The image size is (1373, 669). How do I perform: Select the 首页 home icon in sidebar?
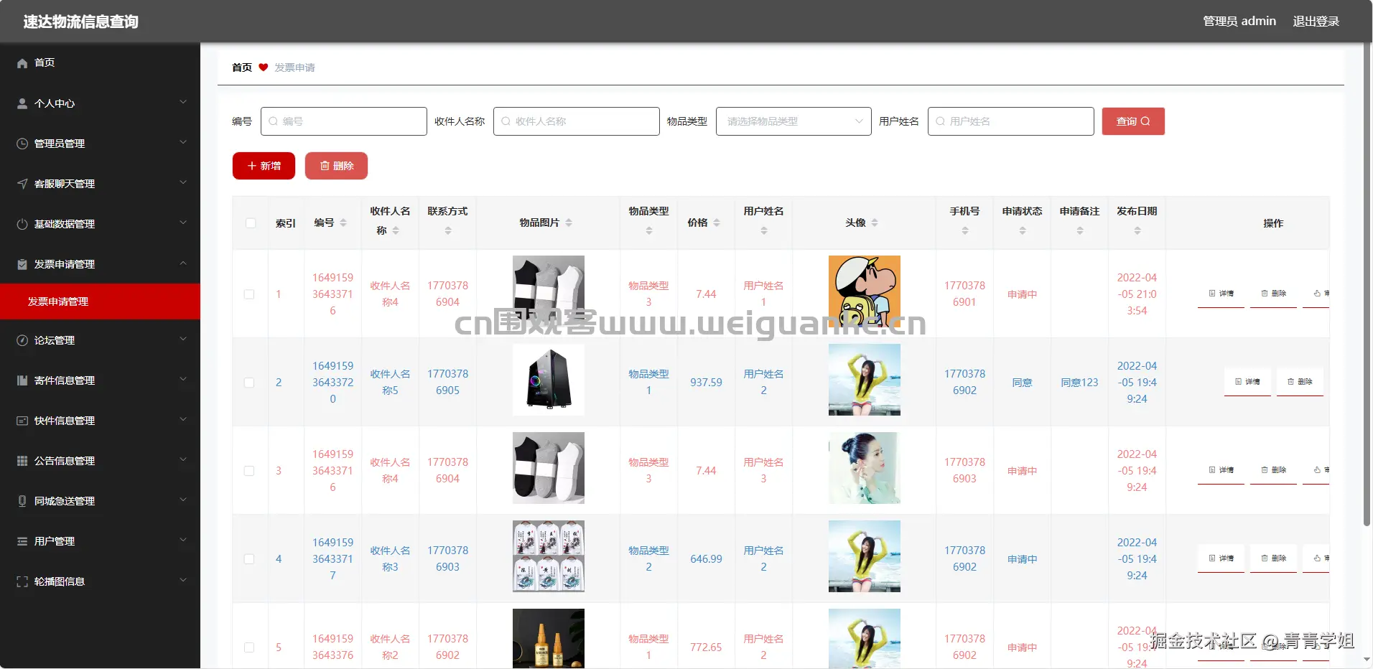tap(22, 63)
